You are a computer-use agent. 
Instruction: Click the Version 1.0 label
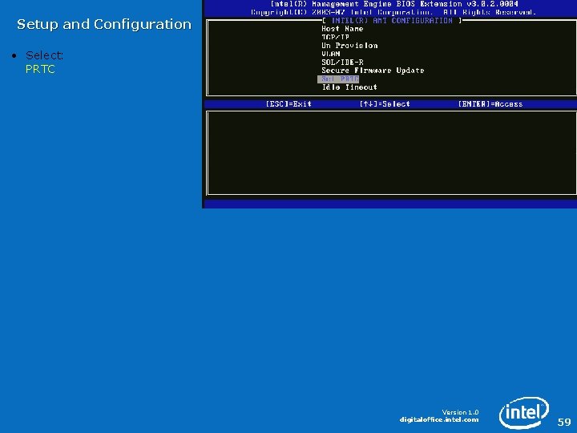click(x=460, y=412)
